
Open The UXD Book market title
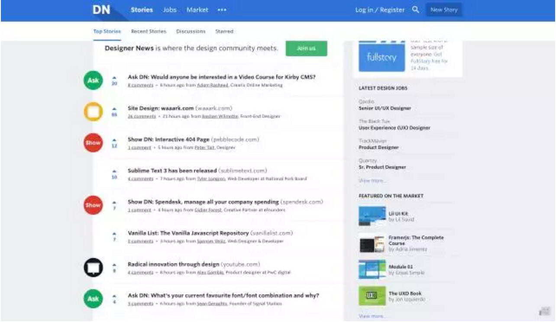(x=405, y=293)
